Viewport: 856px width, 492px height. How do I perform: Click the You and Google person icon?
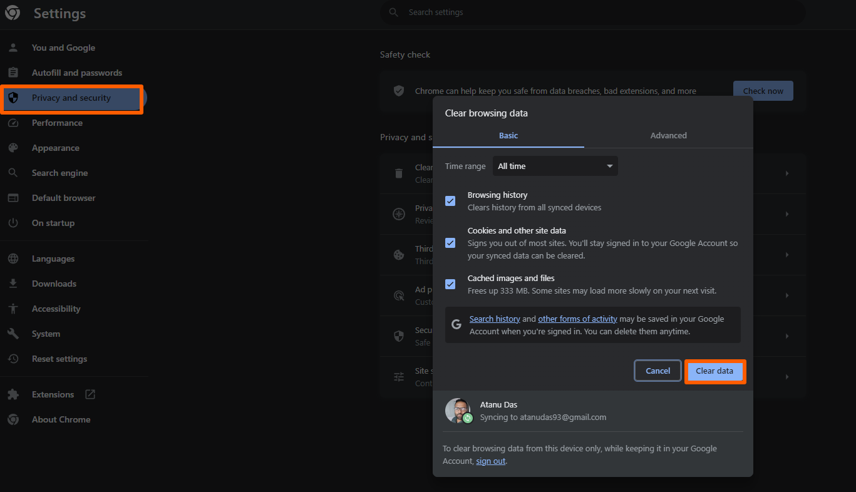pos(13,48)
